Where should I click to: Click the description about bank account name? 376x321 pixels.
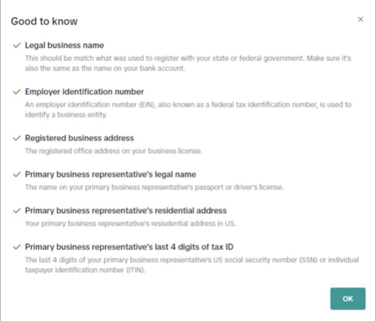(188, 63)
